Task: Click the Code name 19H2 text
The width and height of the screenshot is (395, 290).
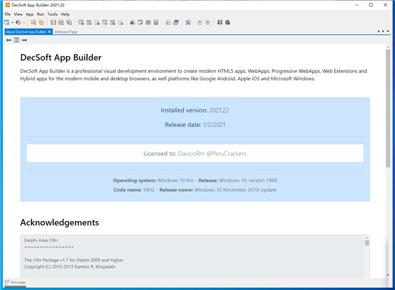Action: pos(134,190)
